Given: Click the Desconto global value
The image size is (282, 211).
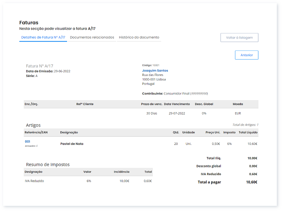Looking at the screenshot, I should click(x=253, y=166).
